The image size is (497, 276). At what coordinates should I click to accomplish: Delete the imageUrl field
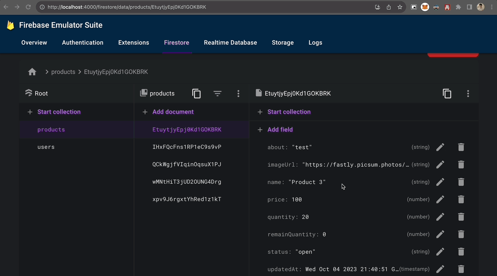click(x=461, y=164)
